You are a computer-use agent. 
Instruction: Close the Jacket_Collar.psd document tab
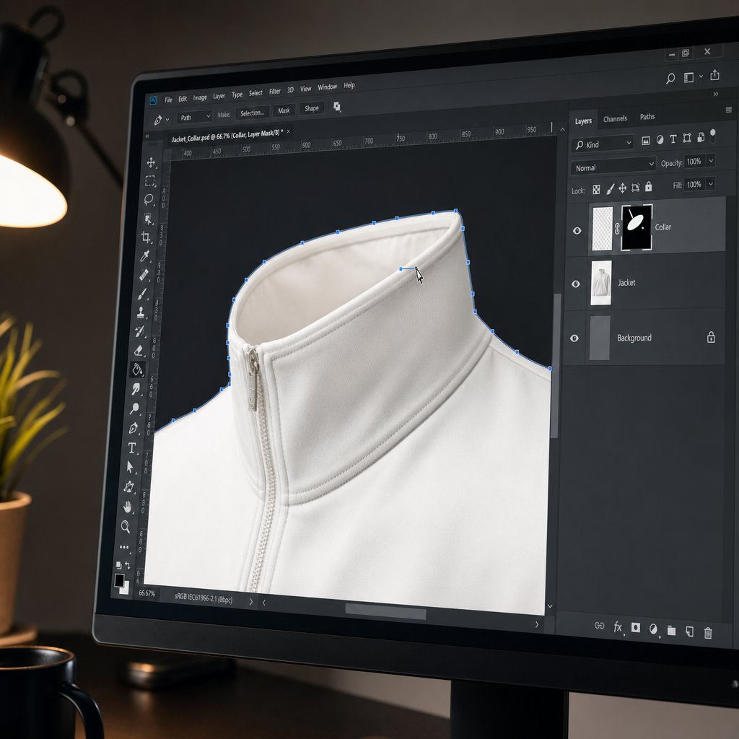pos(289,131)
